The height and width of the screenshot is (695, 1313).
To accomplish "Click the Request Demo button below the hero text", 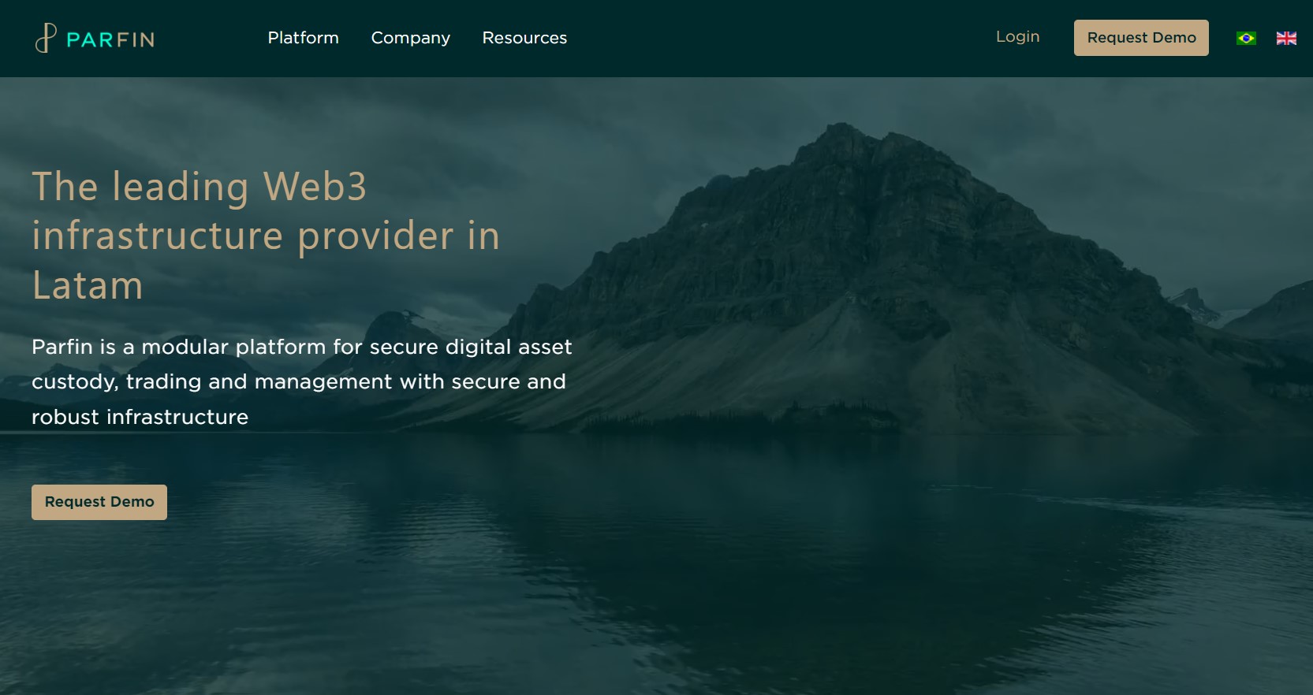I will [99, 502].
